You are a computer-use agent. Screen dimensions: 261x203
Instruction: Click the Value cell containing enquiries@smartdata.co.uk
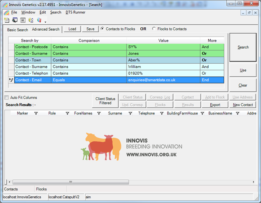click(163, 80)
